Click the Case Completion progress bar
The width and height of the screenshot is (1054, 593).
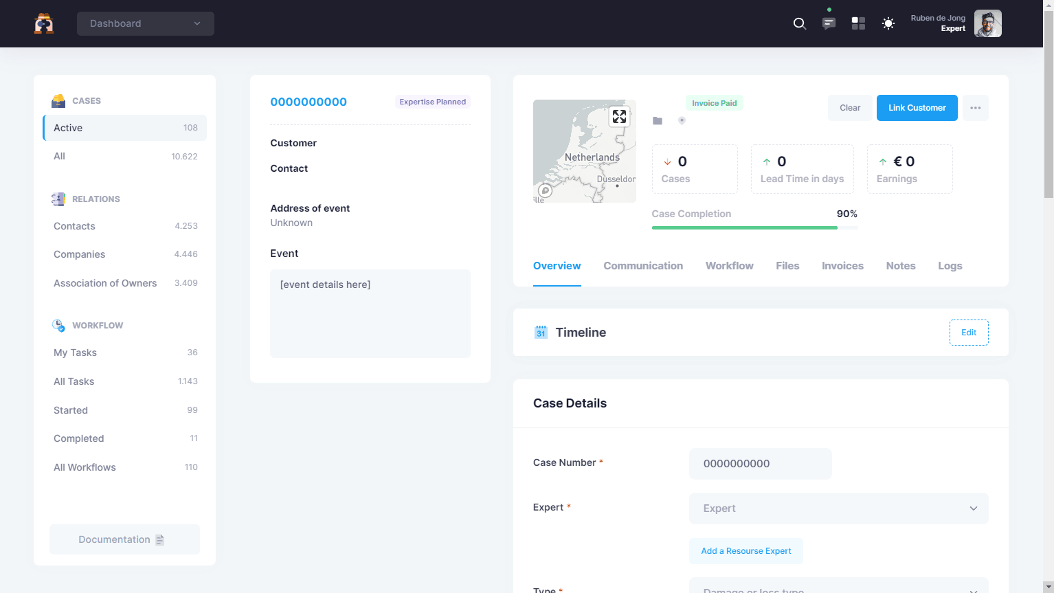coord(754,227)
